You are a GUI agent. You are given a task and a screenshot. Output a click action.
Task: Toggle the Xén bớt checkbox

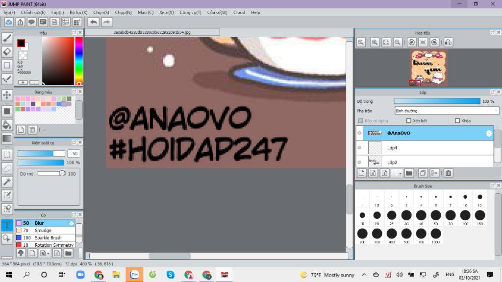click(408, 120)
